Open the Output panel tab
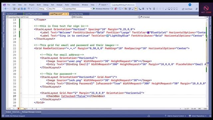213x120 pixels. pos(8,112)
